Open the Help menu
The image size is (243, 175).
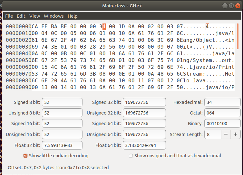(73, 16)
